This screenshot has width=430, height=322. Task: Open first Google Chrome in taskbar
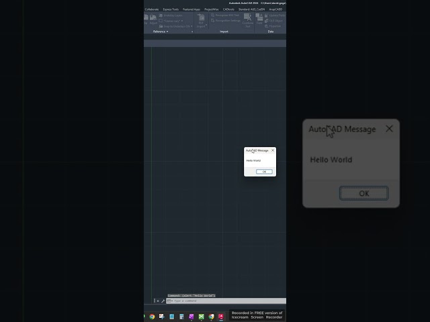tap(152, 317)
